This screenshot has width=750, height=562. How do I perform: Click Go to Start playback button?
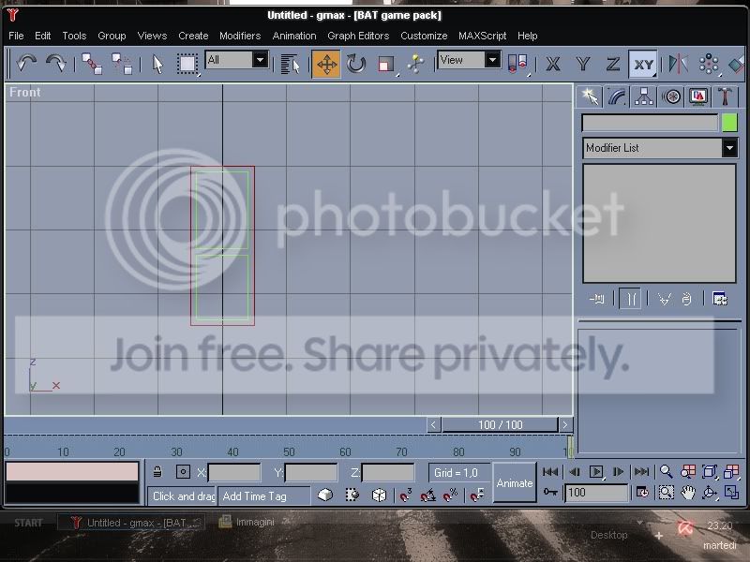pos(550,472)
